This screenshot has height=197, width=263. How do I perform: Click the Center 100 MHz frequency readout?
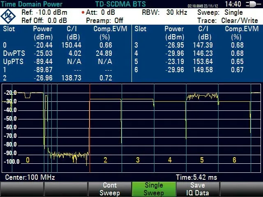pos(30,177)
